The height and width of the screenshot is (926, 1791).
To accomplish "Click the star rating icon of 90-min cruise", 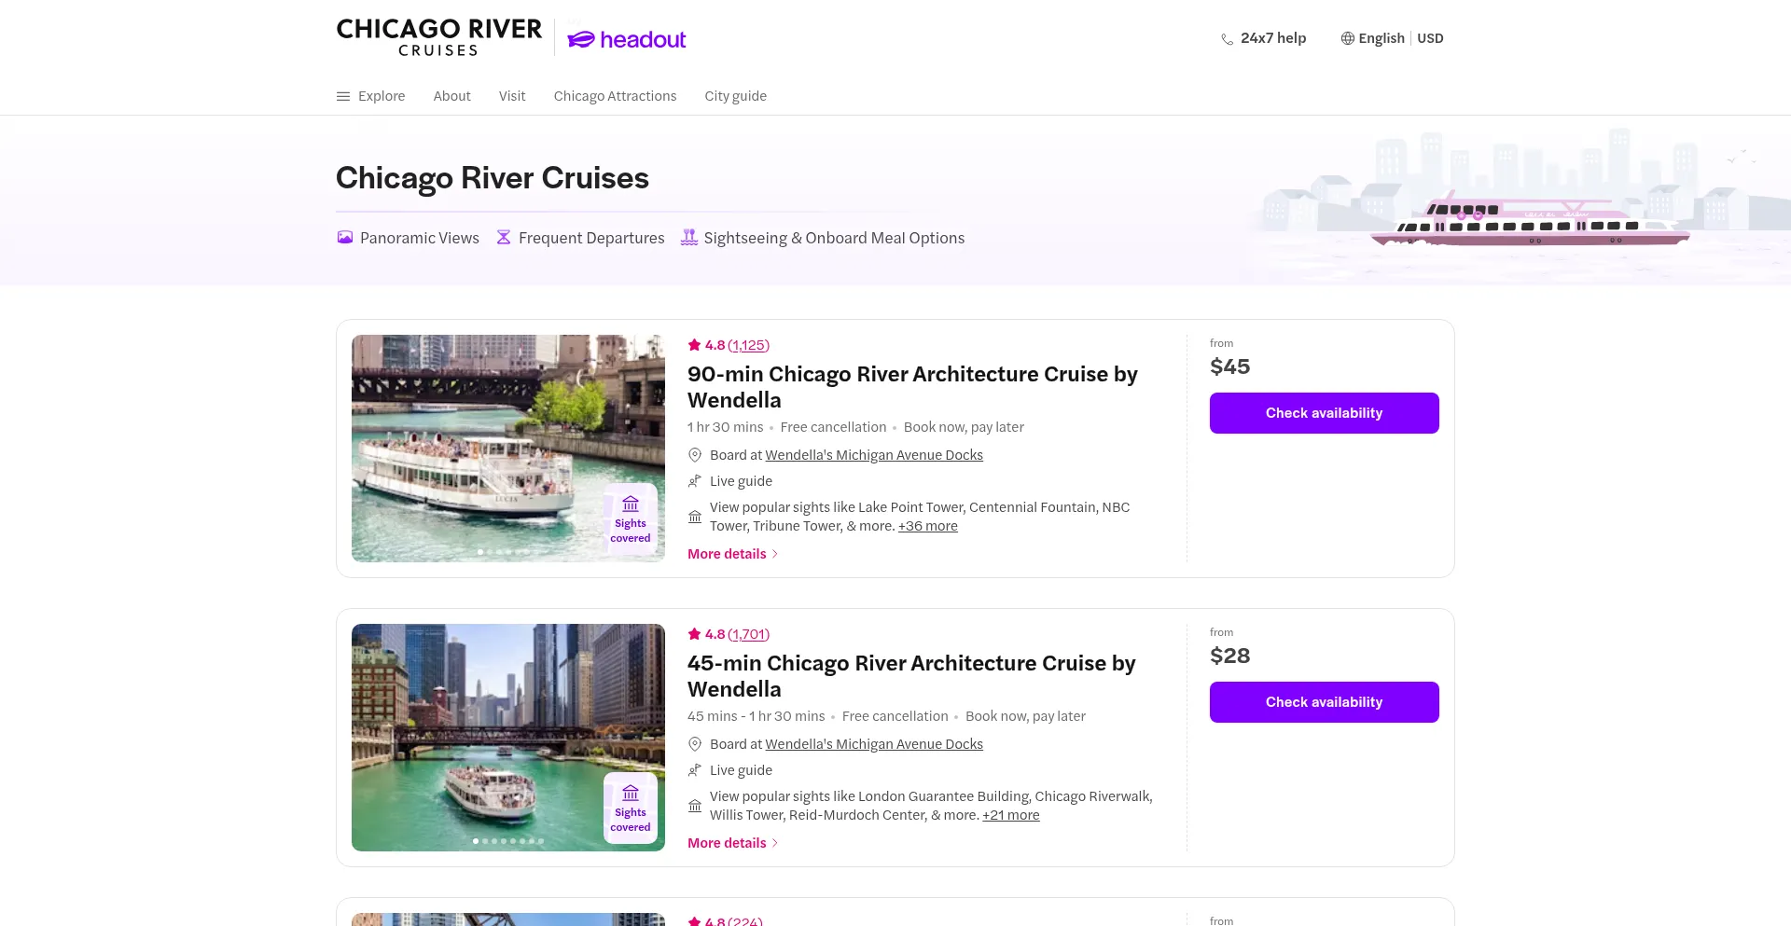I will (694, 345).
